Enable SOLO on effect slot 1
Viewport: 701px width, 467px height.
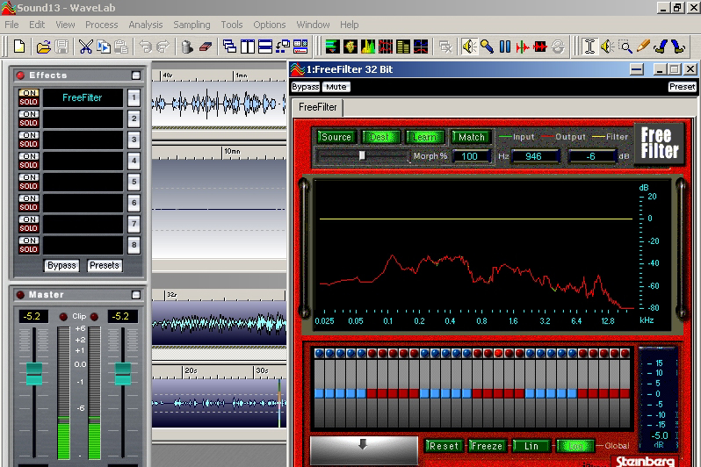[29, 103]
